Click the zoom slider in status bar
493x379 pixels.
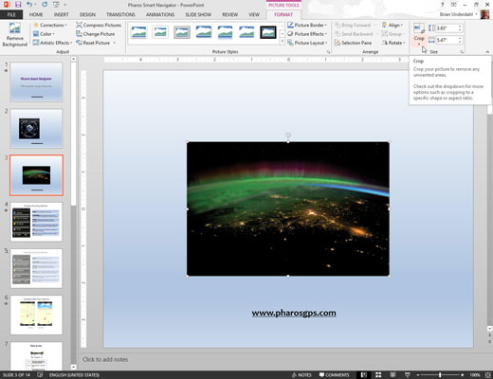440,375
